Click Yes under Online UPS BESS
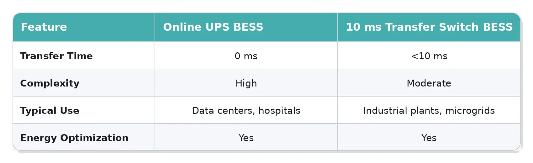This screenshot has width=533, height=163. click(246, 138)
